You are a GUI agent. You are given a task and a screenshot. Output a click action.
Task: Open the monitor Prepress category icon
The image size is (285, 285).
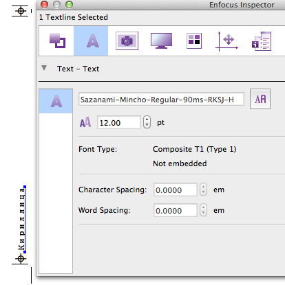(x=161, y=41)
